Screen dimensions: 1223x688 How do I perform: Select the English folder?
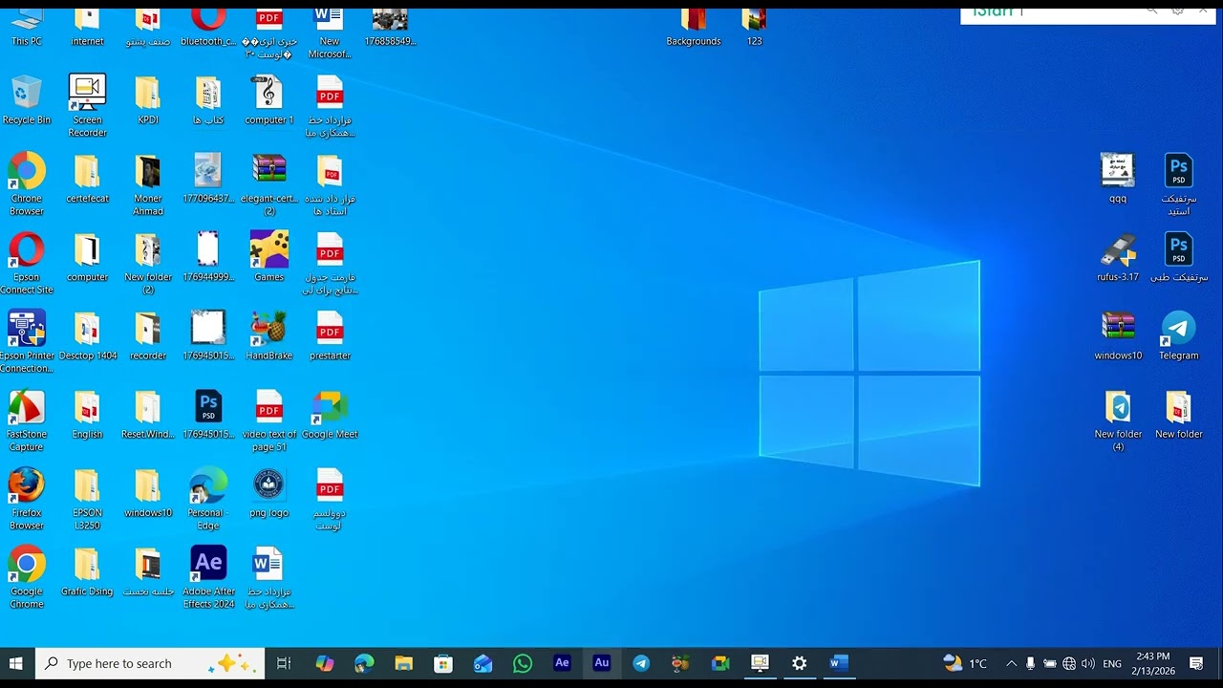(87, 414)
